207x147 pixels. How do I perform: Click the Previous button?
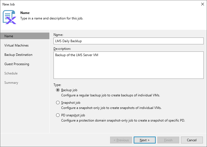(x=121, y=140)
